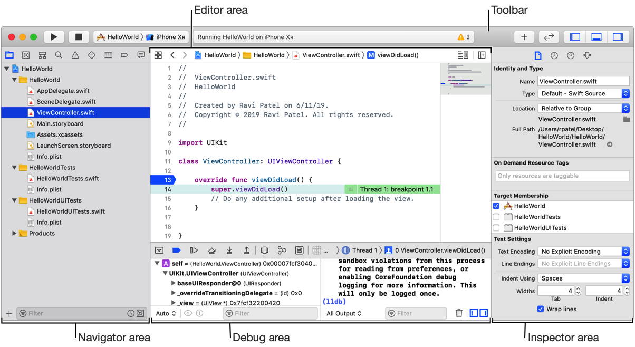Open the code review arrows button
The image size is (635, 347).
[x=549, y=37]
